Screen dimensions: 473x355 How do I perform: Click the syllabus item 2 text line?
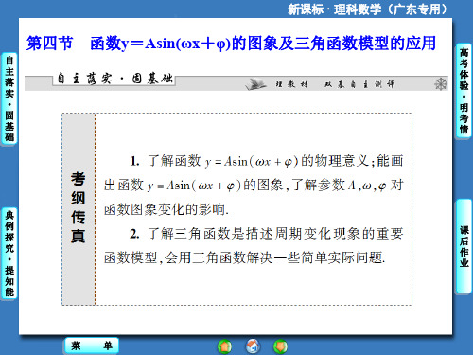[x=267, y=234]
